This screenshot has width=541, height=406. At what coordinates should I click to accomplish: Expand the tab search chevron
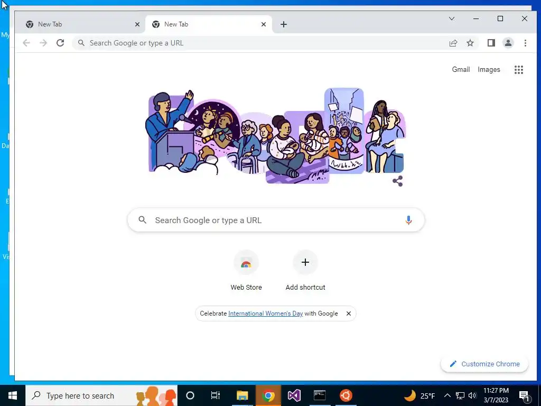pyautogui.click(x=452, y=19)
